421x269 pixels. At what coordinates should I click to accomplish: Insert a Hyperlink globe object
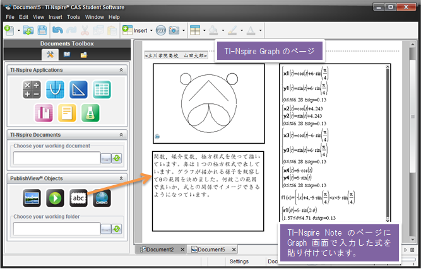[x=102, y=198]
